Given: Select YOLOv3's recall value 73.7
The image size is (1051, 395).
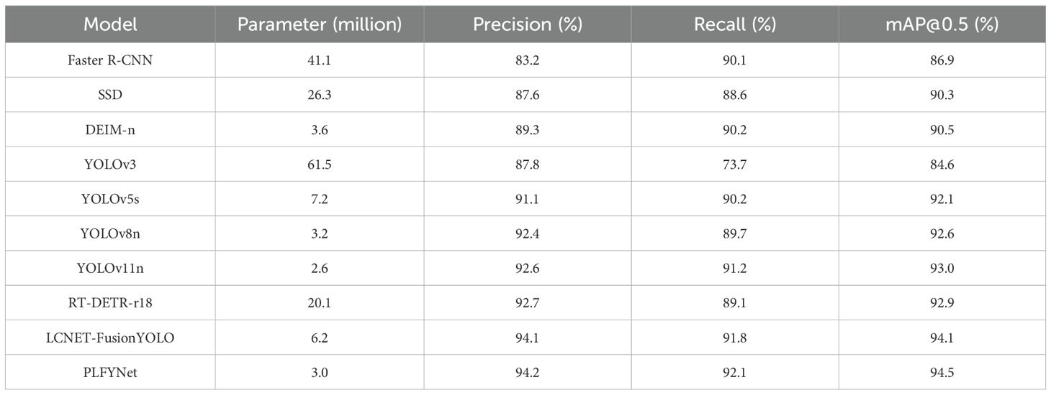Looking at the screenshot, I should coord(734,164).
